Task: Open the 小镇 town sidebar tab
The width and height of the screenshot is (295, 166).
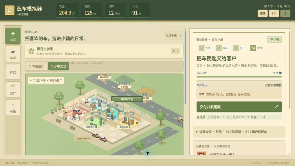Action: [13, 108]
